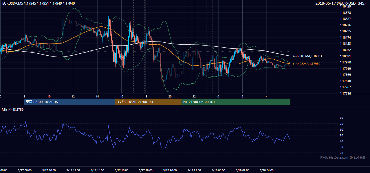Screen dimensions: 370x173
Task: Click the bottom time label 5/17 12:00
Action: [73, 170]
